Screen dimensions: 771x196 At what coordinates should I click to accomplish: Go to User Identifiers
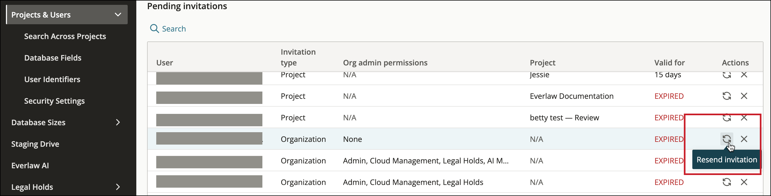click(52, 79)
